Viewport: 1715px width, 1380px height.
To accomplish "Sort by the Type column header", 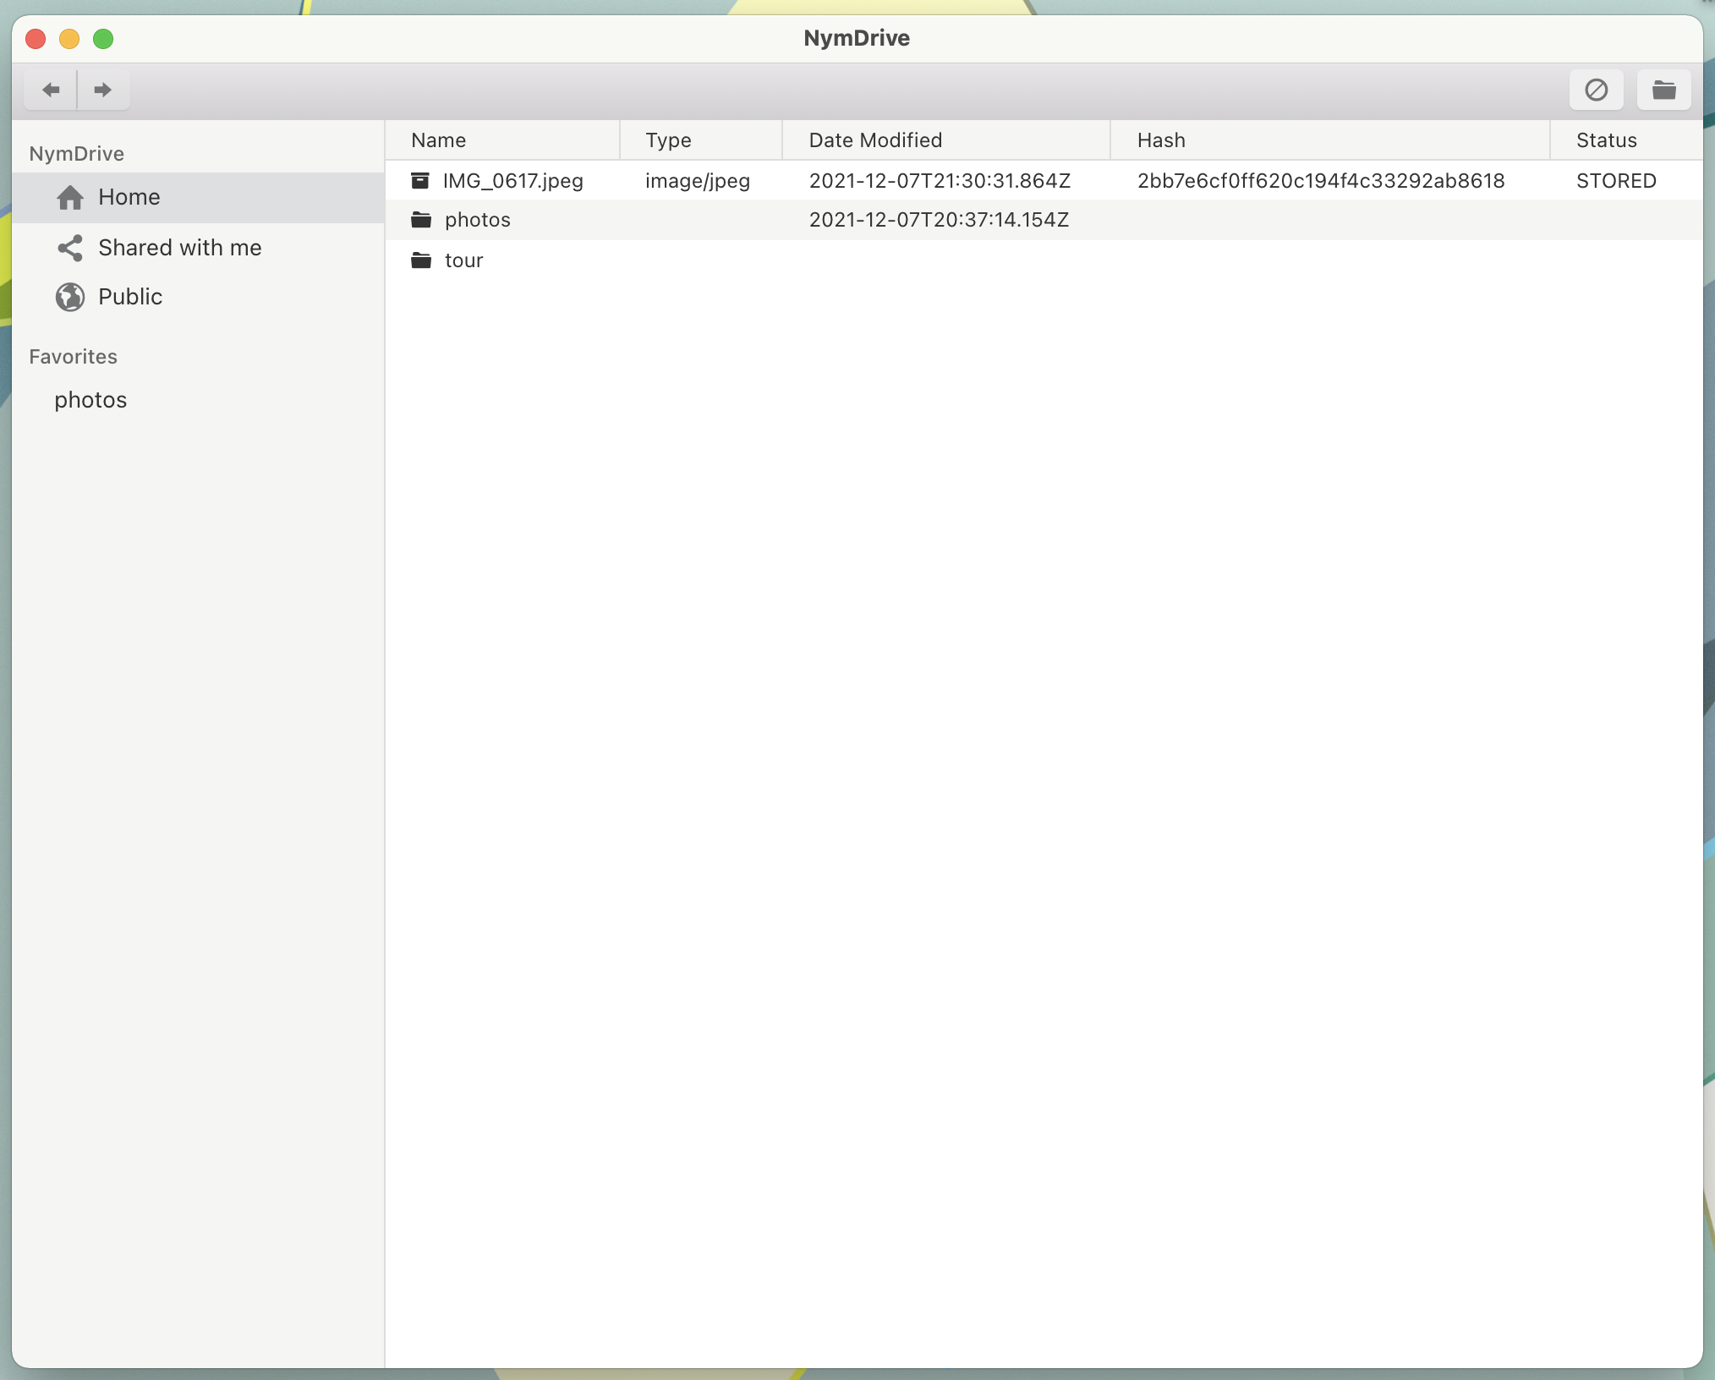I will 668,140.
